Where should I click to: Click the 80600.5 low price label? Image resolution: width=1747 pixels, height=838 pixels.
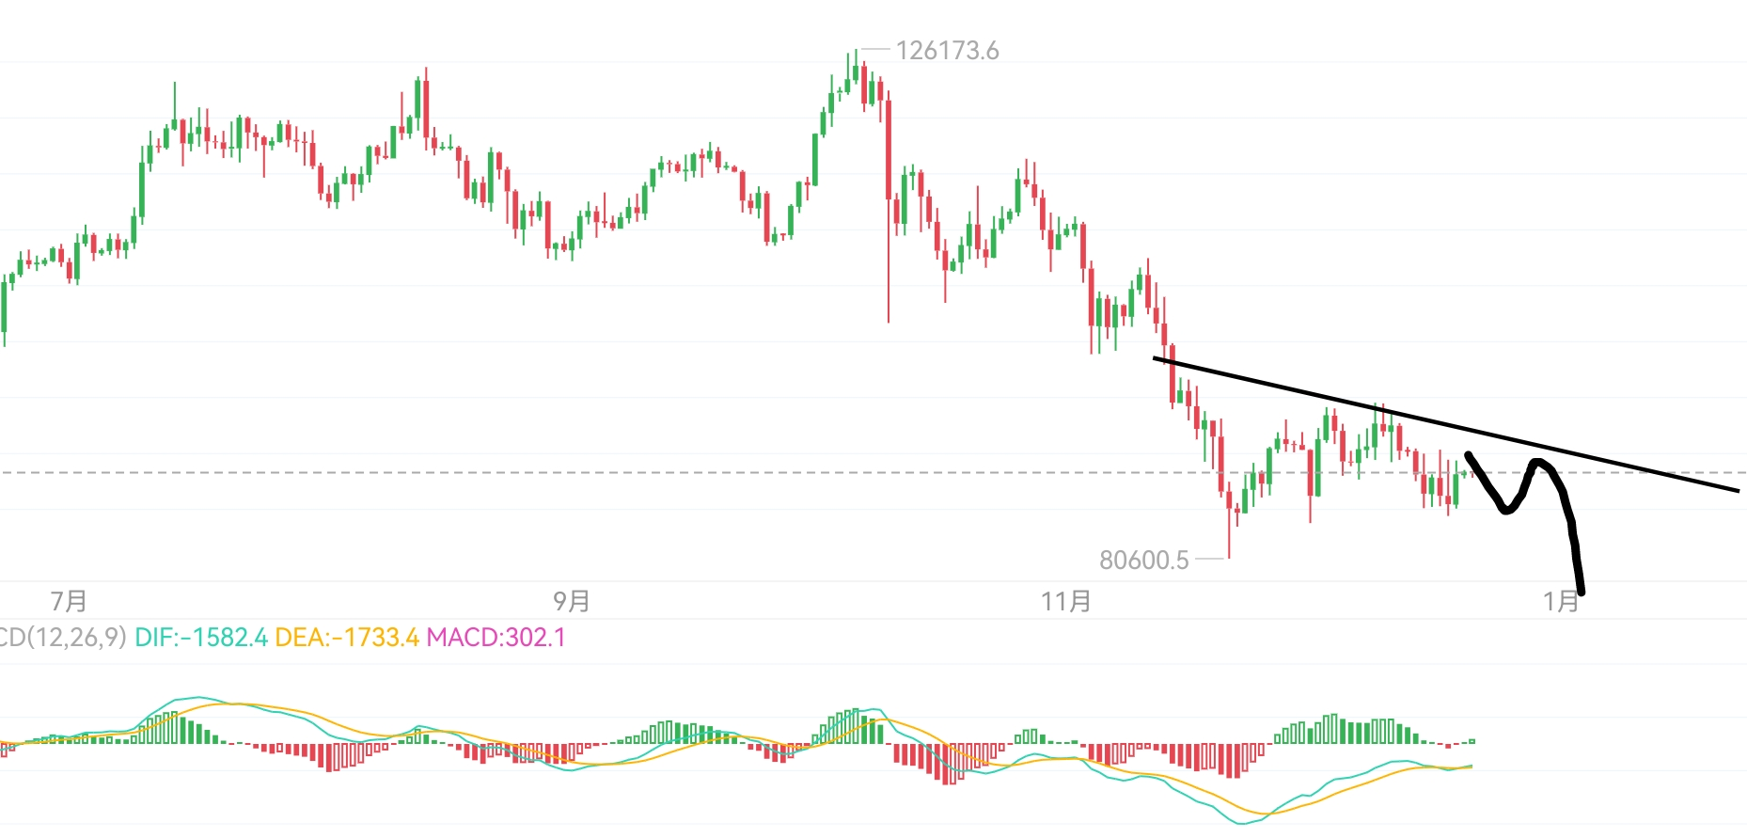pyautogui.click(x=1143, y=561)
